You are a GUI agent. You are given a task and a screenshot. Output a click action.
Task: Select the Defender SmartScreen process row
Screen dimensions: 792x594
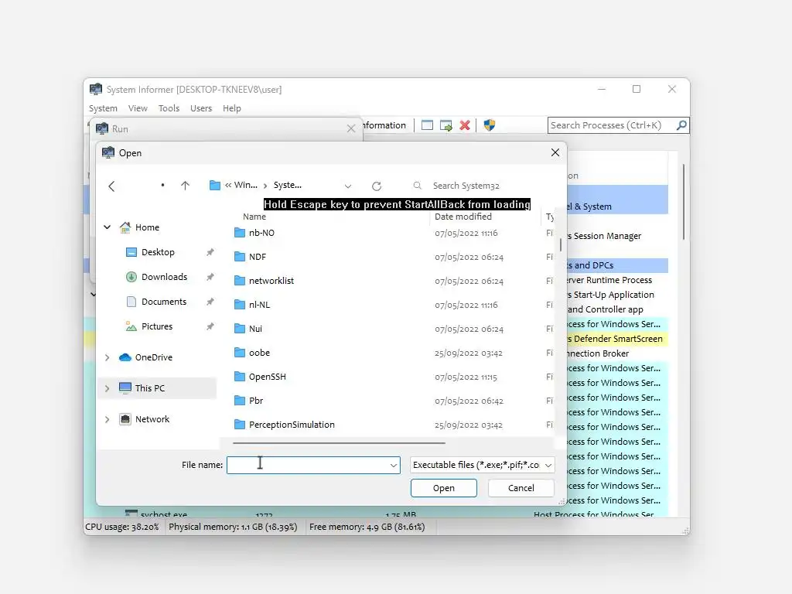(616, 339)
